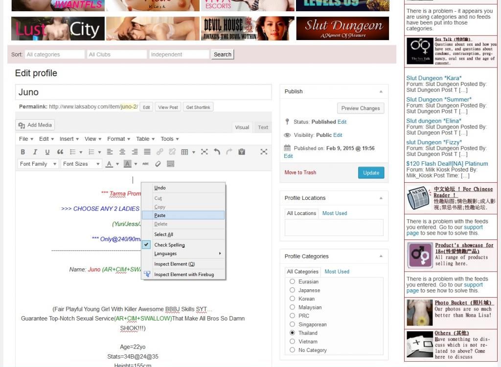Viewport: 501px width, 367px height.
Task: Select the No Category radio
Action: [292, 350]
